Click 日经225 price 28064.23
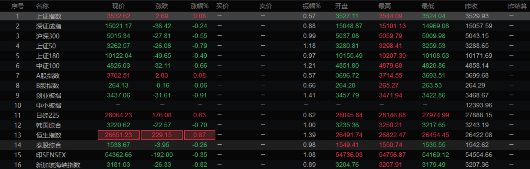The width and height of the screenshot is (530, 169). [x=118, y=115]
